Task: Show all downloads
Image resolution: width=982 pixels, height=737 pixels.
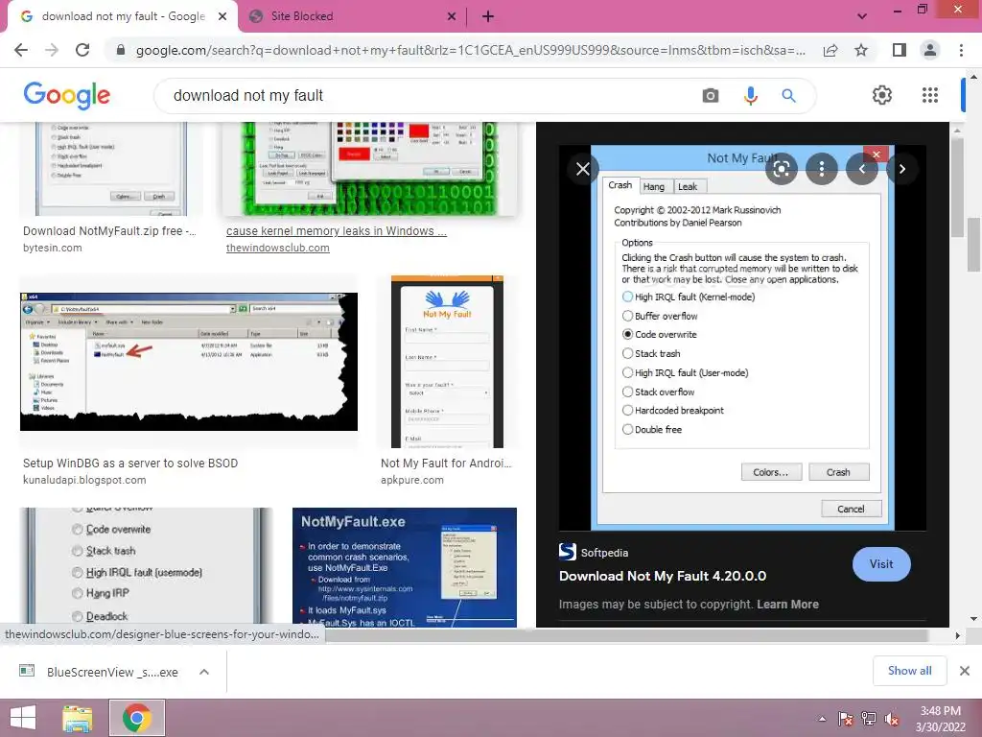Action: tap(909, 671)
